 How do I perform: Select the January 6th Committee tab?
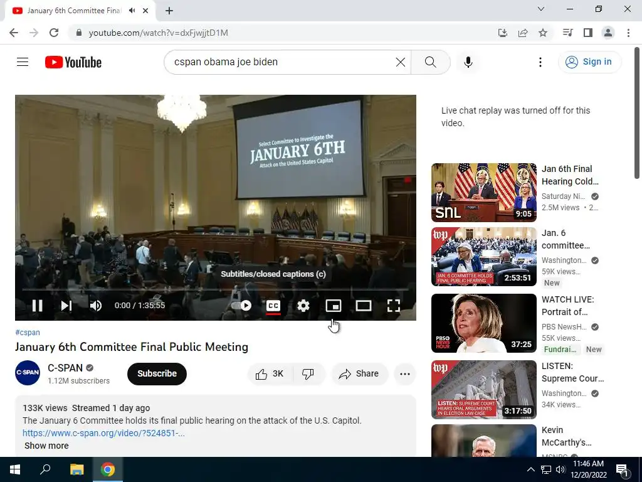[x=80, y=11]
